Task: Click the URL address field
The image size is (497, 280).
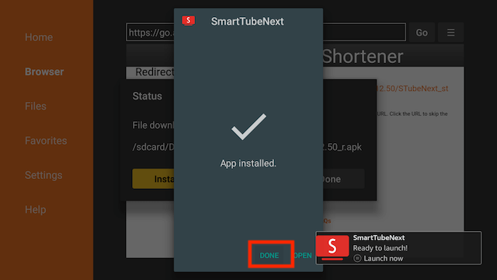Action: (266, 32)
